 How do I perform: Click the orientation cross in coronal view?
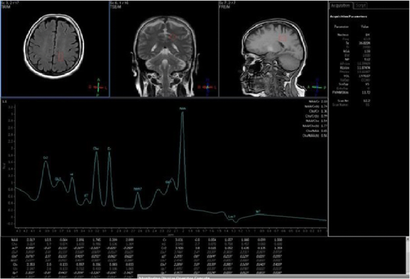pyautogui.click(x=208, y=87)
